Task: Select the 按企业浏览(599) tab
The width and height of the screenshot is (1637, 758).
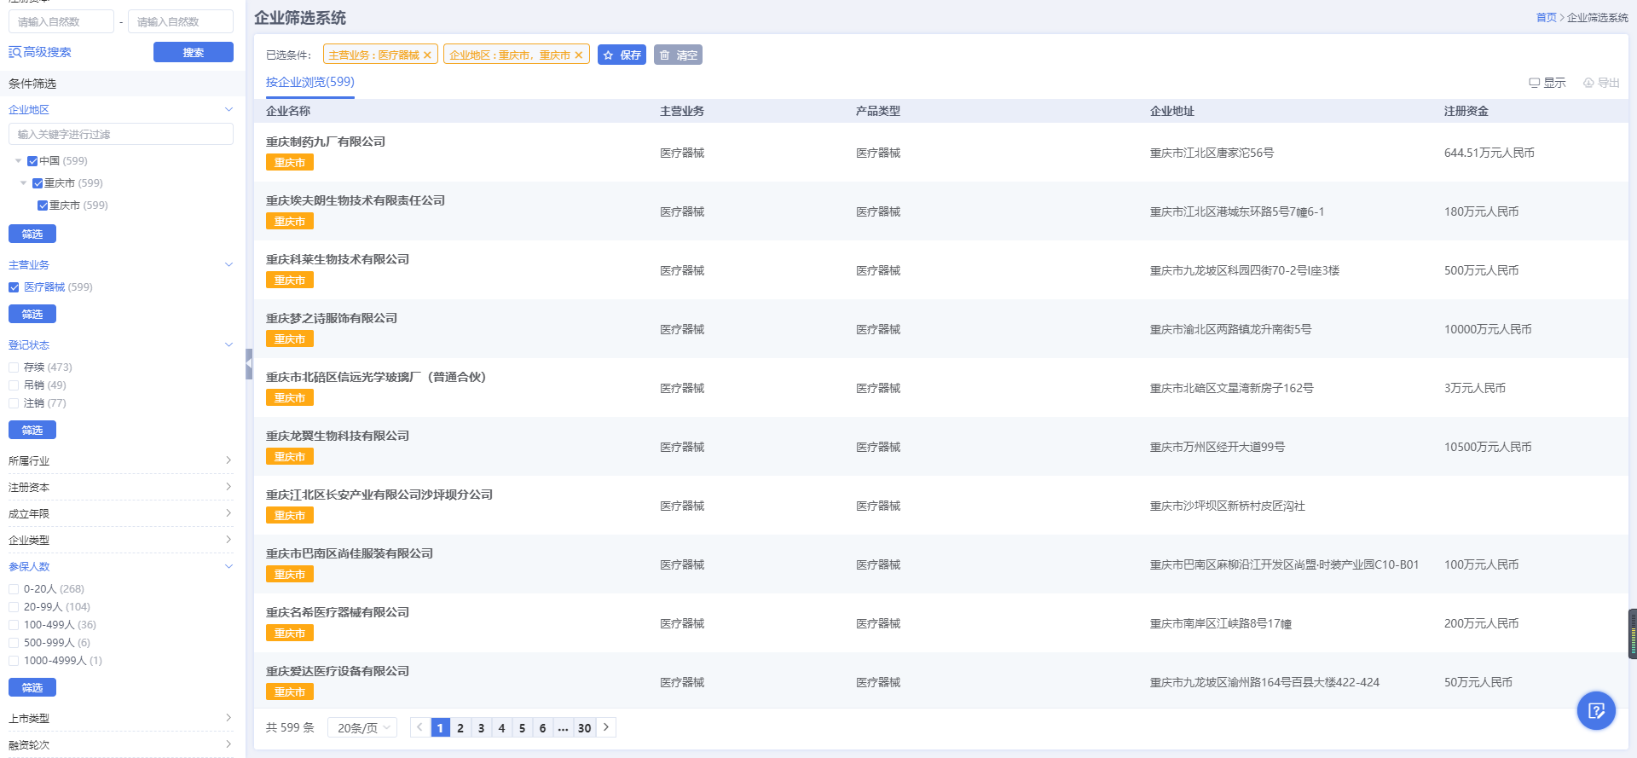Action: tap(310, 83)
